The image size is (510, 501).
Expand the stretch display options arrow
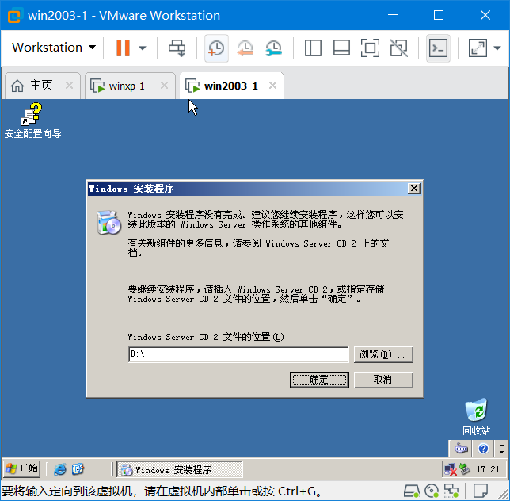[497, 48]
